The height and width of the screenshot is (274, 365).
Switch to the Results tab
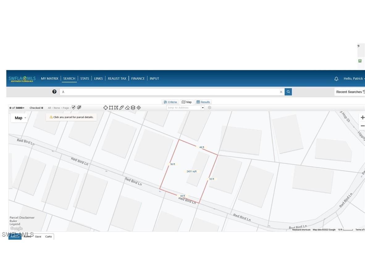[203, 102]
